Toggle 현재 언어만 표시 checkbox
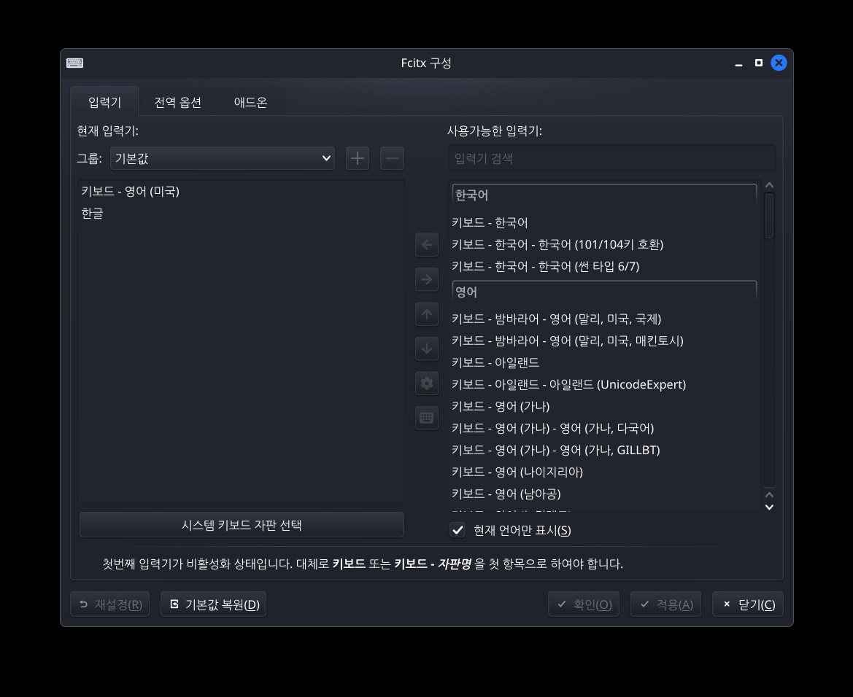Viewport: 853px width, 697px height. point(458,530)
